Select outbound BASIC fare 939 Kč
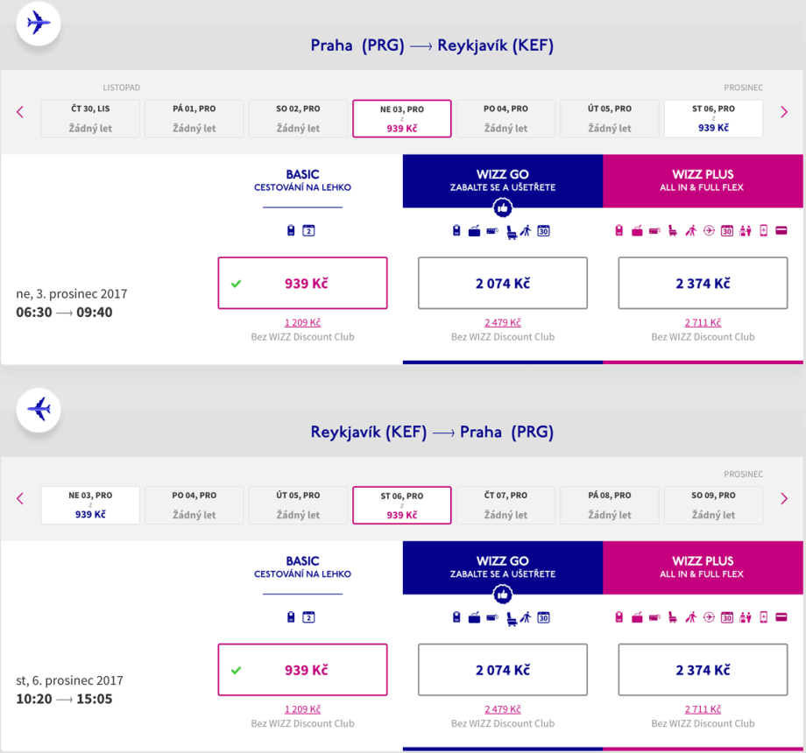The width and height of the screenshot is (806, 753). tap(302, 283)
